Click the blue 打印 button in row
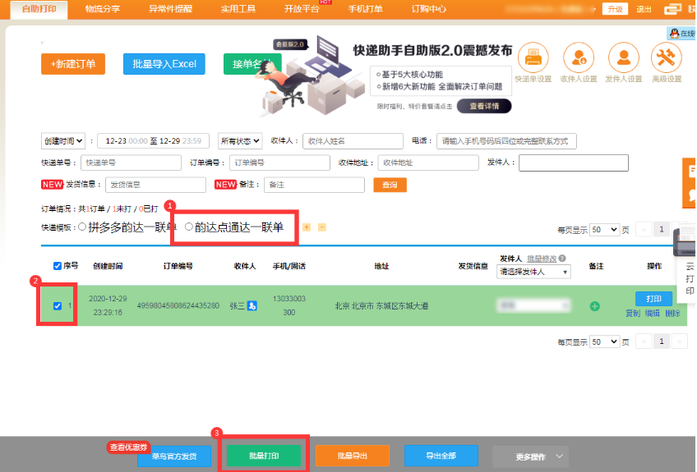This screenshot has width=697, height=472. [653, 299]
